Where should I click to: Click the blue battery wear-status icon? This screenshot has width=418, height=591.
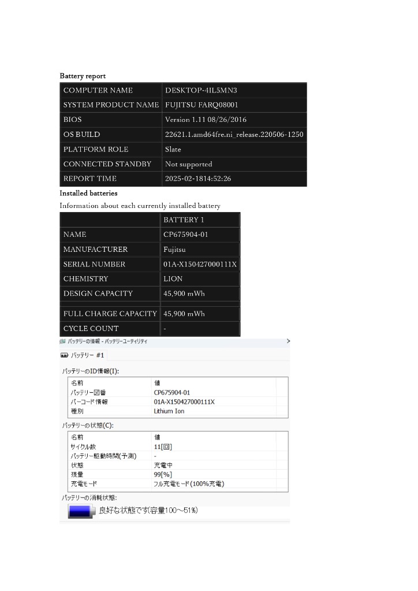pyautogui.click(x=81, y=511)
